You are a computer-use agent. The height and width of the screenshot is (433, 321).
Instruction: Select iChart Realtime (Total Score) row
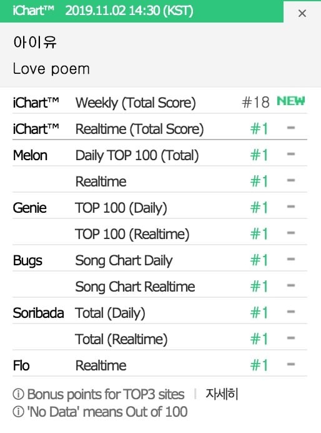pos(160,129)
